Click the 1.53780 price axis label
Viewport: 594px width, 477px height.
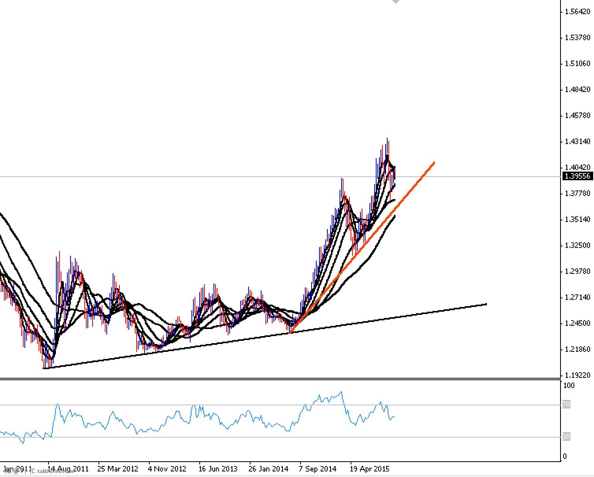(x=577, y=37)
